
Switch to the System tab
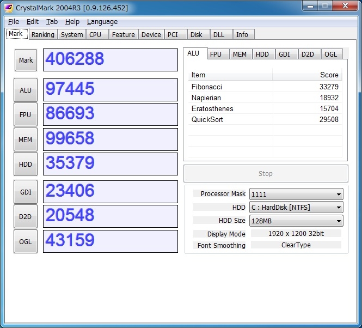pyautogui.click(x=72, y=34)
